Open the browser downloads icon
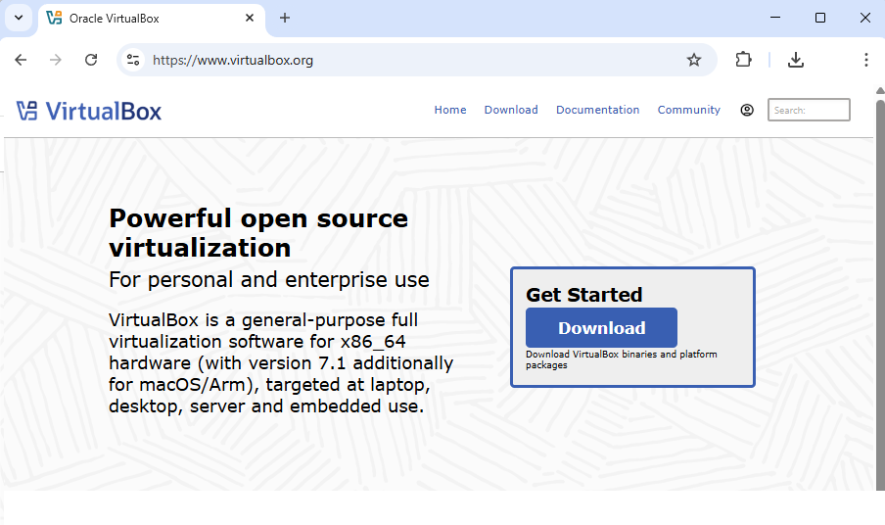Screen dimensions: 885x525 796,60
